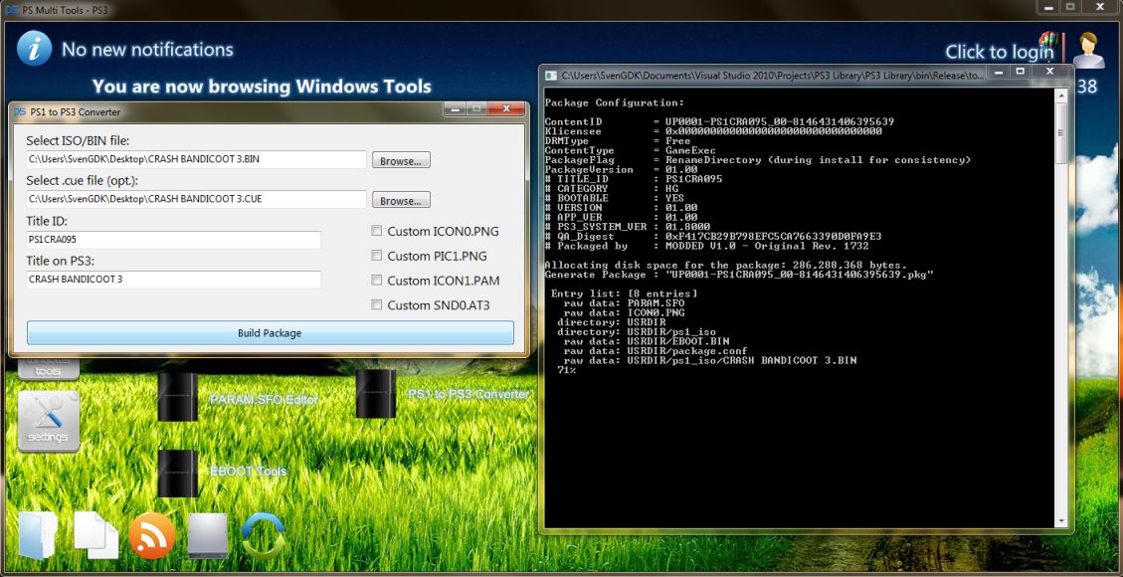Tick the Custom ICON1.PAM checkbox
Image resolution: width=1123 pixels, height=577 pixels.
[377, 281]
